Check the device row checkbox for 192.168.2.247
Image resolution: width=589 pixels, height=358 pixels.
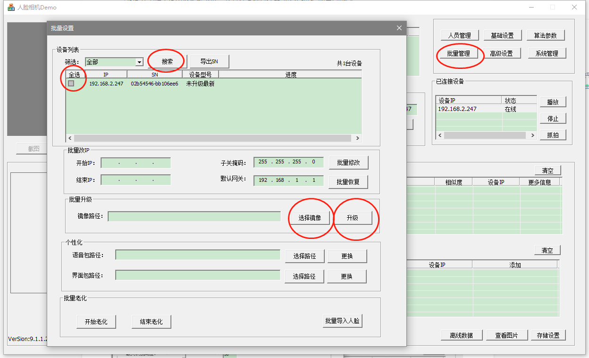coord(71,84)
